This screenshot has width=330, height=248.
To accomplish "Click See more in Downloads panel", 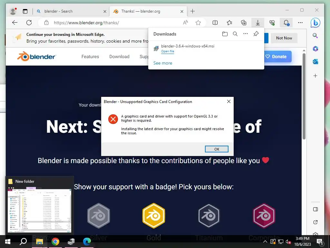I will [163, 63].
